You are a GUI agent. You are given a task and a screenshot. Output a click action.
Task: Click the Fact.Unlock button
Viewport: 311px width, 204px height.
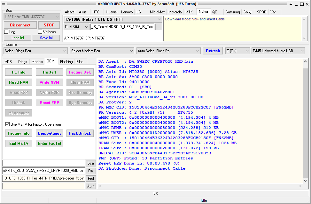80,133
